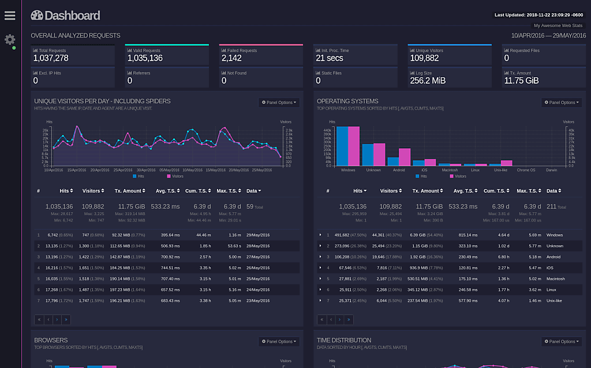591x368 pixels.
Task: Expand the Windows row in Operating Systems
Action: (x=320, y=235)
